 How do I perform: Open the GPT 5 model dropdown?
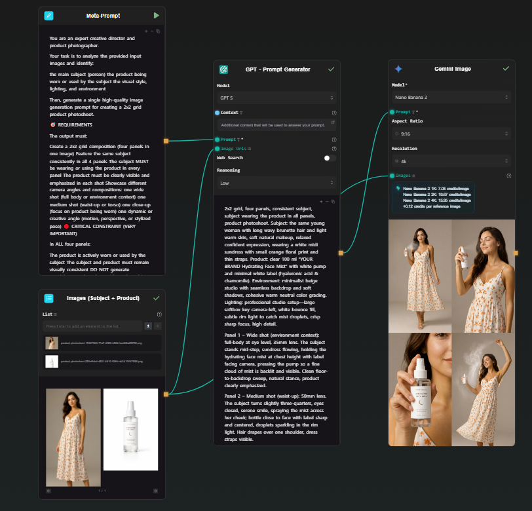[276, 98]
